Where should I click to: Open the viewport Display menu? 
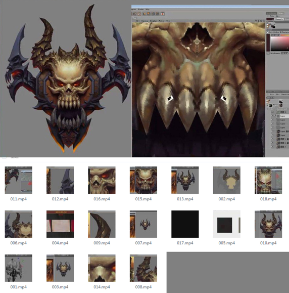154,21
